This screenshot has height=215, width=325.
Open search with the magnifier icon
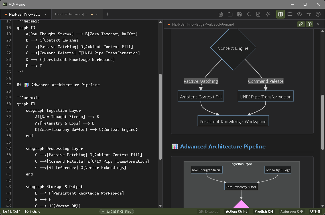(x=249, y=14)
